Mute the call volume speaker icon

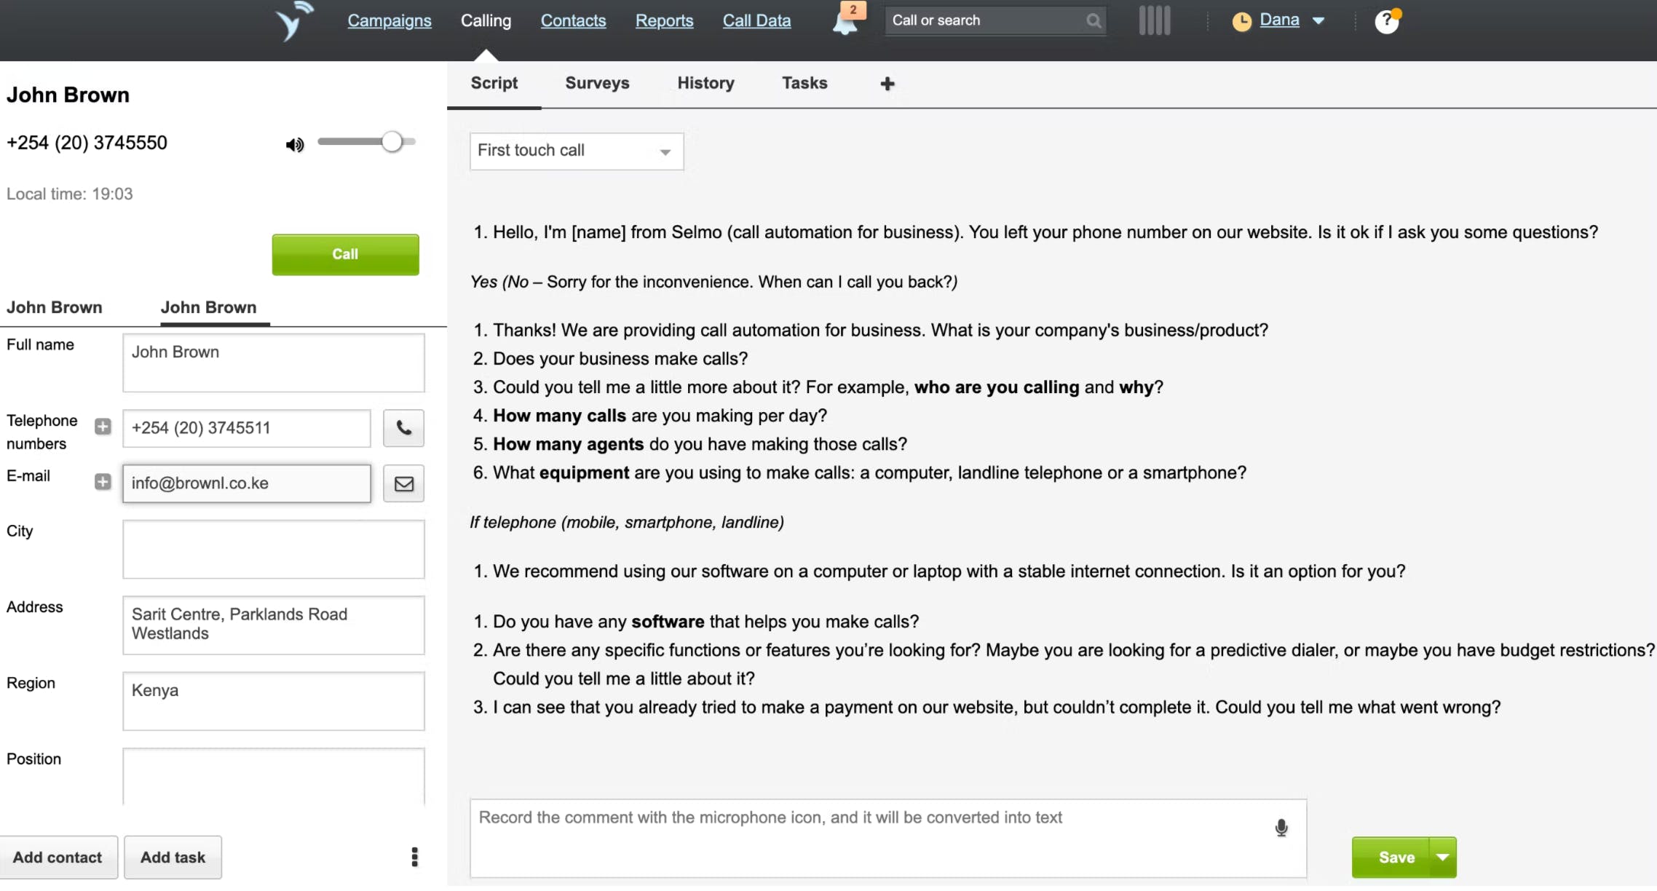coord(294,145)
